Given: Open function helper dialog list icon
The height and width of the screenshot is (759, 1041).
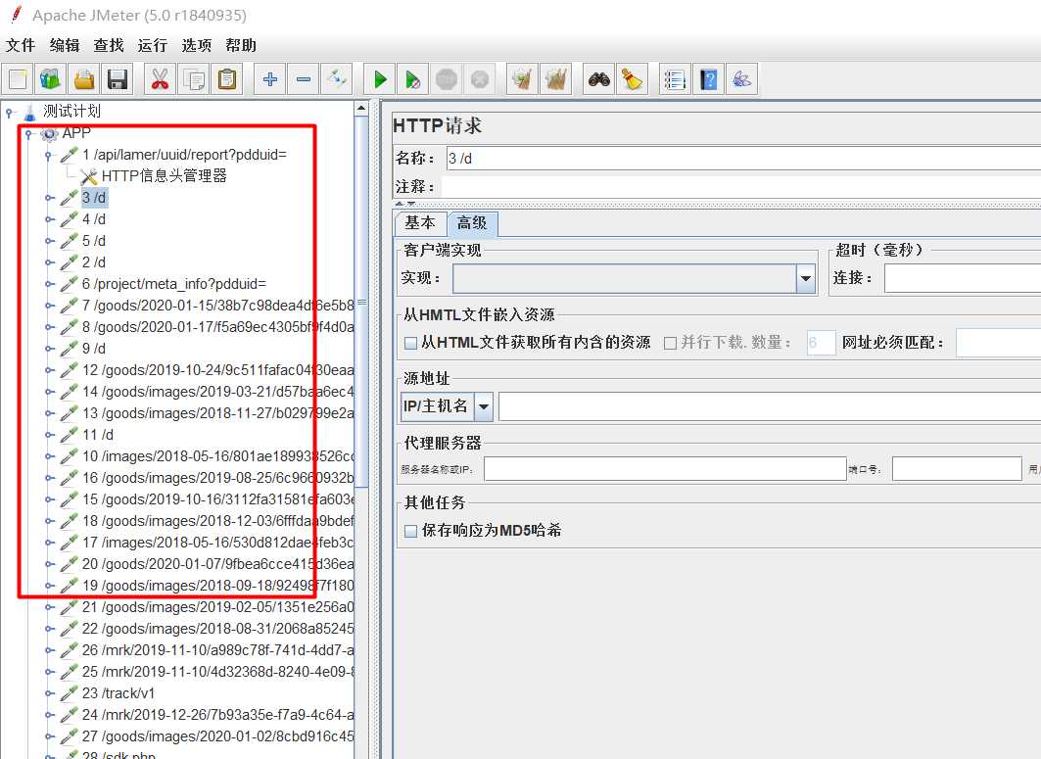Looking at the screenshot, I should click(675, 79).
